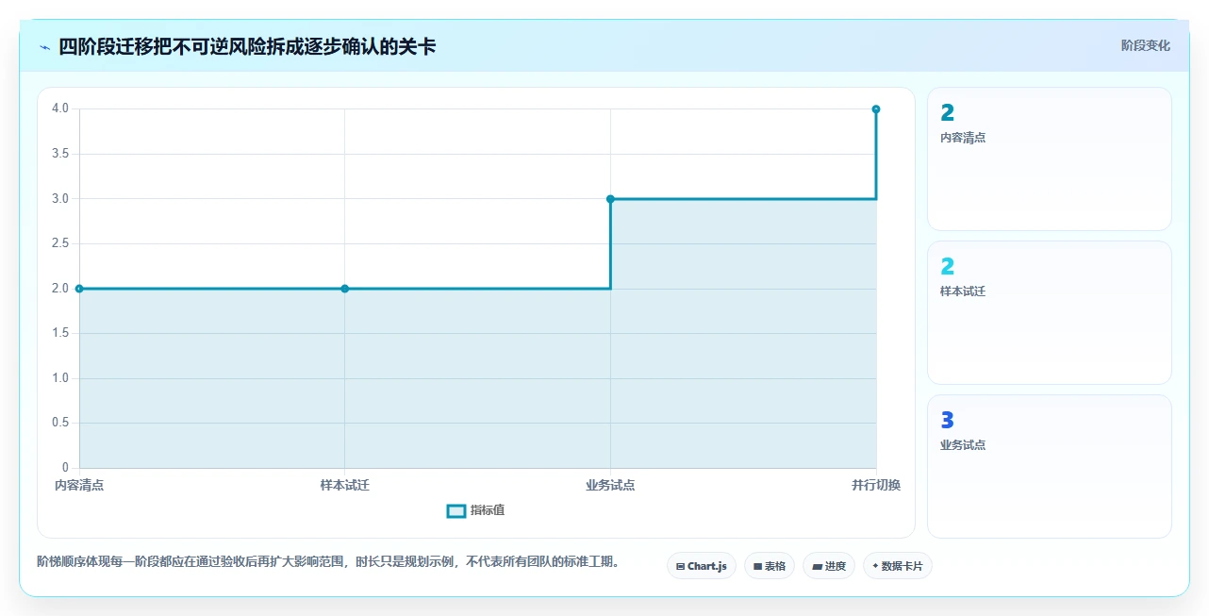Image resolution: width=1209 pixels, height=616 pixels.
Task: Click the x-axis label 业务试点
Action: [x=610, y=485]
